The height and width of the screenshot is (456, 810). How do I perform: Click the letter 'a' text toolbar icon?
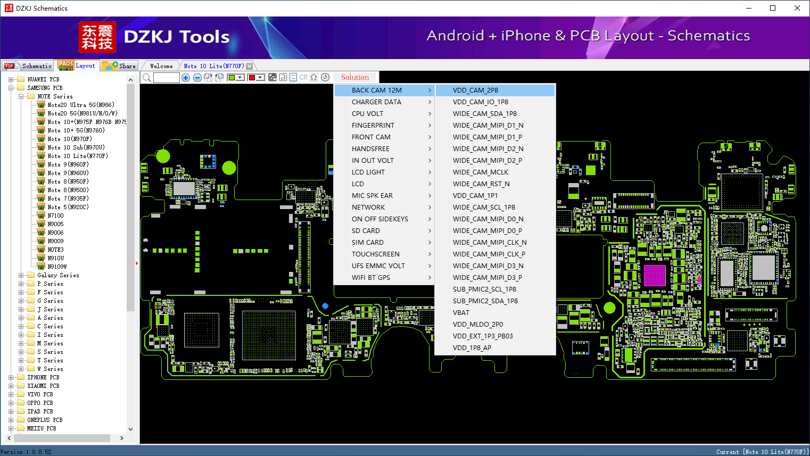tap(283, 78)
